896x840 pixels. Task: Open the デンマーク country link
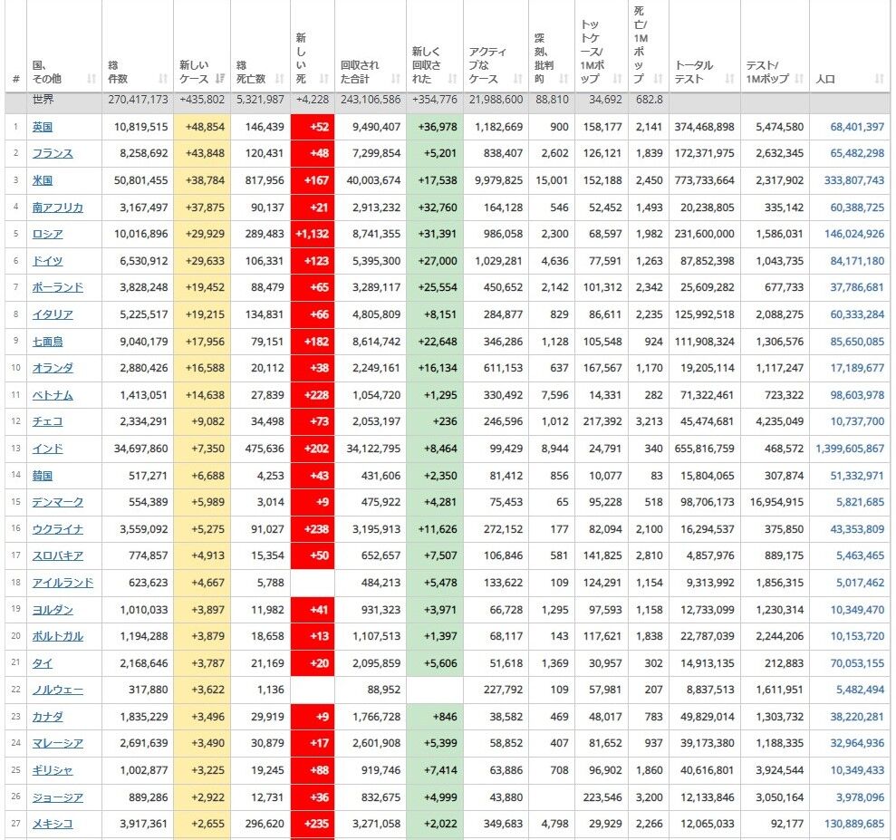[58, 502]
